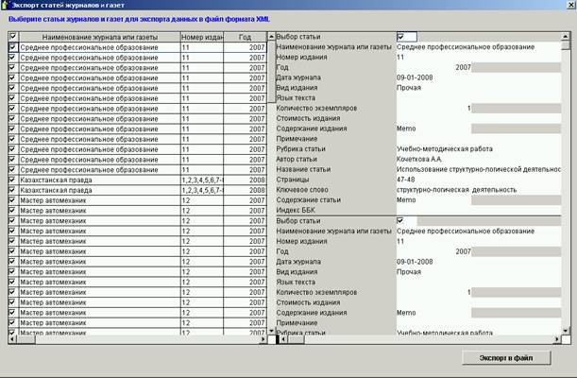Click the "Наименование журнала или газеты" column header
The width and height of the screenshot is (577, 378).
[x=100, y=37]
